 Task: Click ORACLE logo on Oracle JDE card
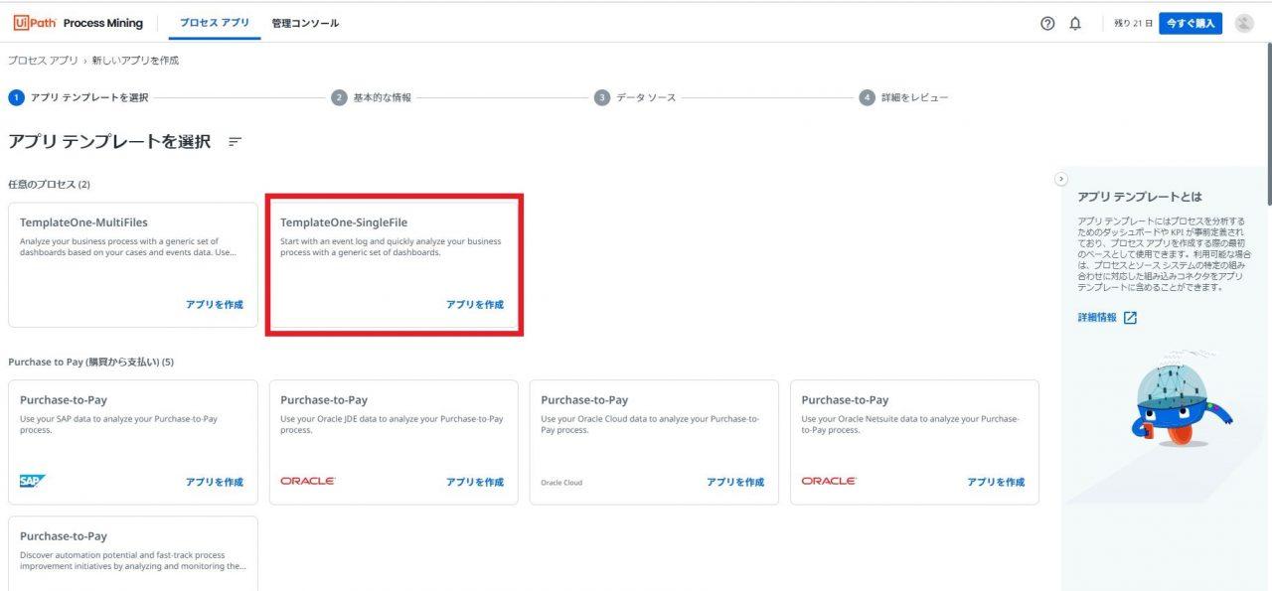[308, 481]
